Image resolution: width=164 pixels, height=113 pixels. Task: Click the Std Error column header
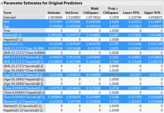tap(71, 12)
